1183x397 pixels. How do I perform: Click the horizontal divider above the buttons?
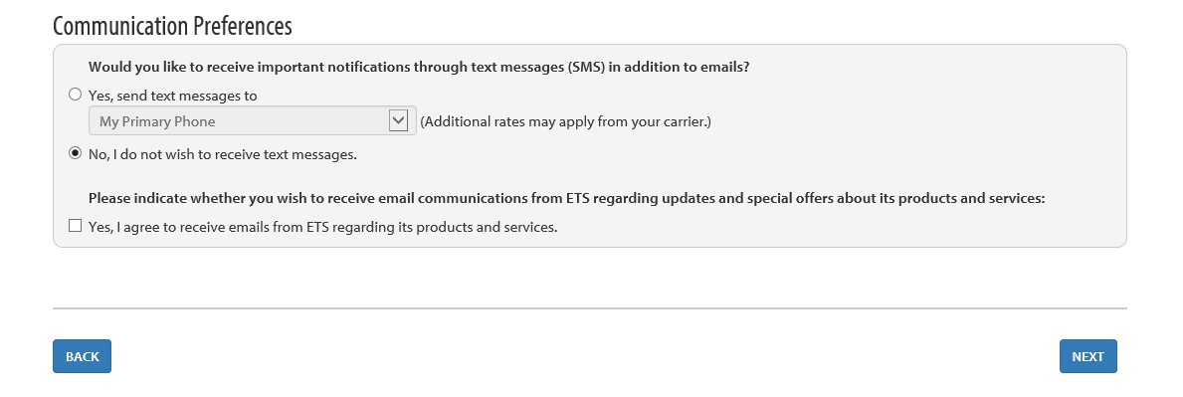(x=590, y=307)
